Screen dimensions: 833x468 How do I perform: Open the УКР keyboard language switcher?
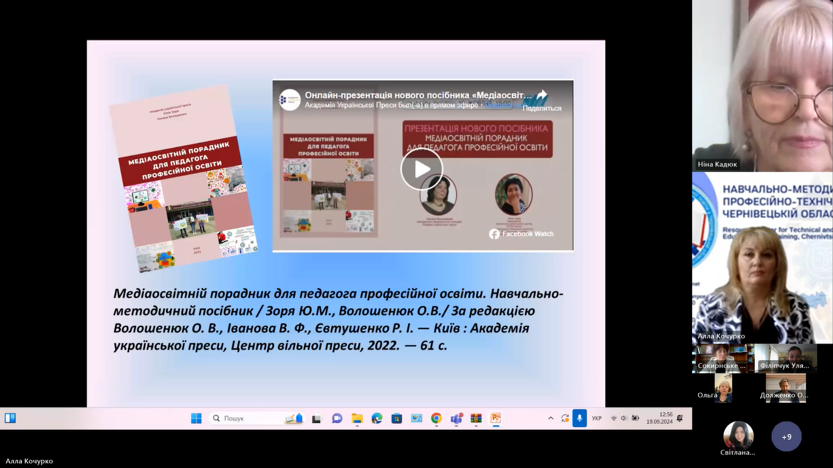click(597, 419)
